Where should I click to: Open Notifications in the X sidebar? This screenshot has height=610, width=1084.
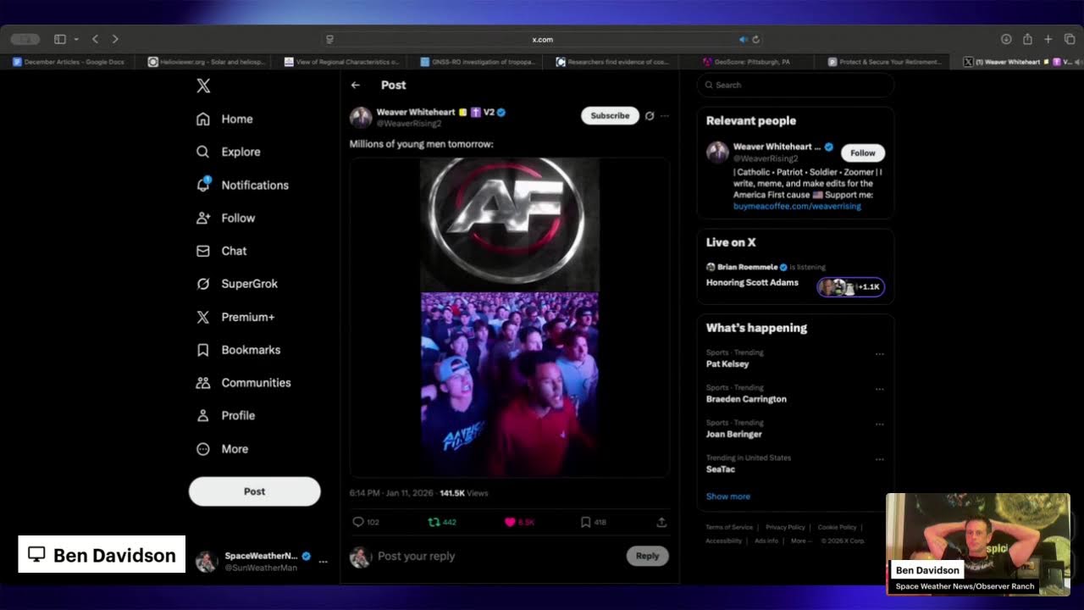tap(242, 186)
